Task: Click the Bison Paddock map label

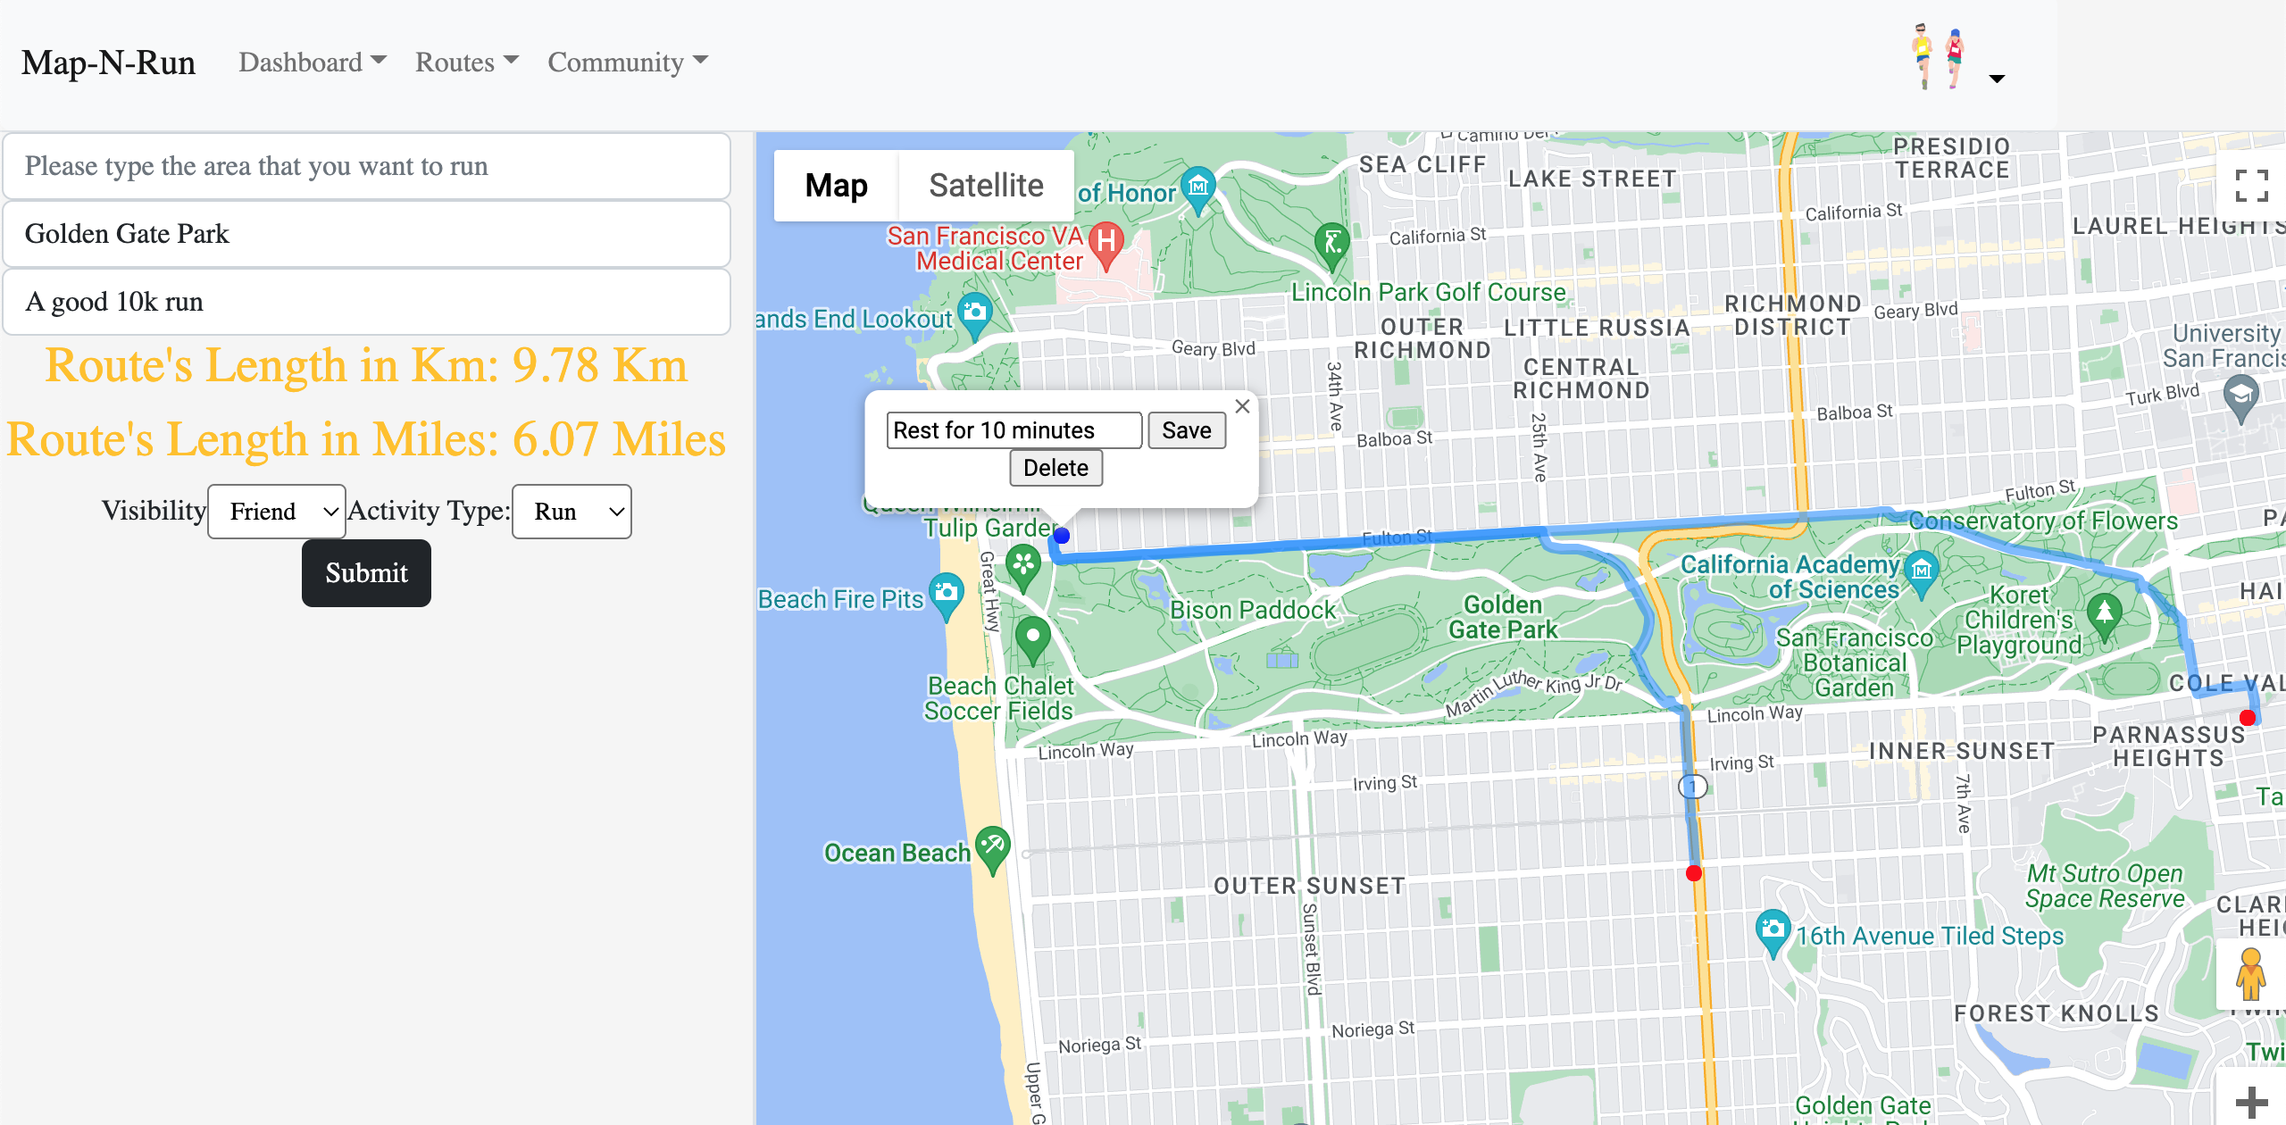Action: pyautogui.click(x=1253, y=610)
